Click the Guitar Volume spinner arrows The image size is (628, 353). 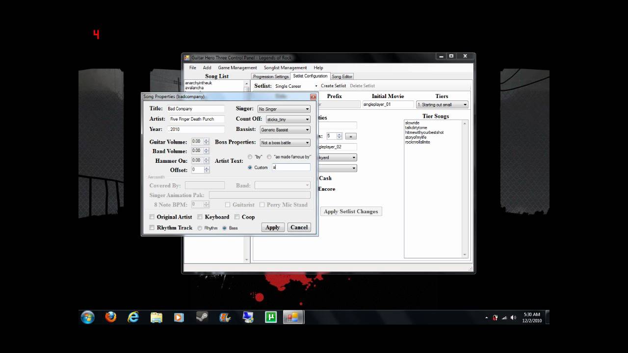point(207,142)
